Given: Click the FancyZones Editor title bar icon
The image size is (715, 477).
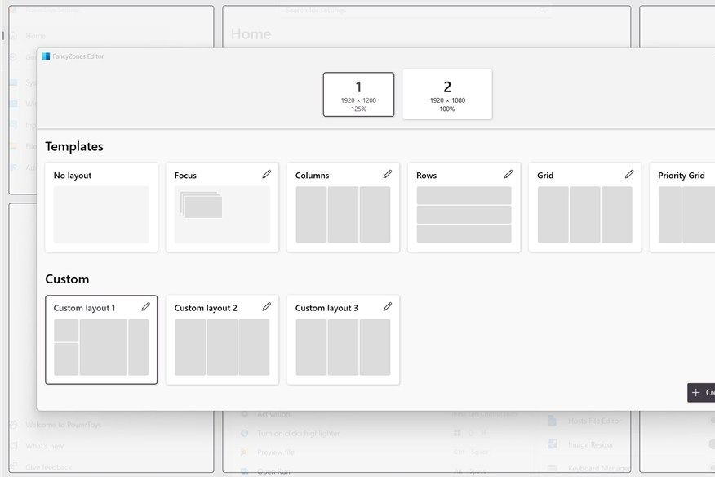Looking at the screenshot, I should point(46,56).
